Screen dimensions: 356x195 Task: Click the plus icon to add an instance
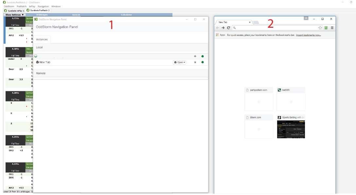click(x=195, y=56)
